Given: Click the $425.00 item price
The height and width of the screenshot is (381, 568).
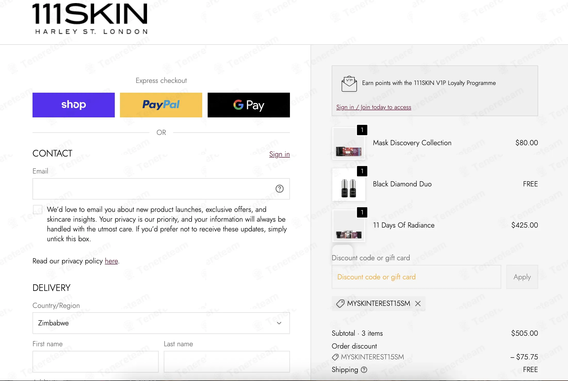Looking at the screenshot, I should (525, 225).
